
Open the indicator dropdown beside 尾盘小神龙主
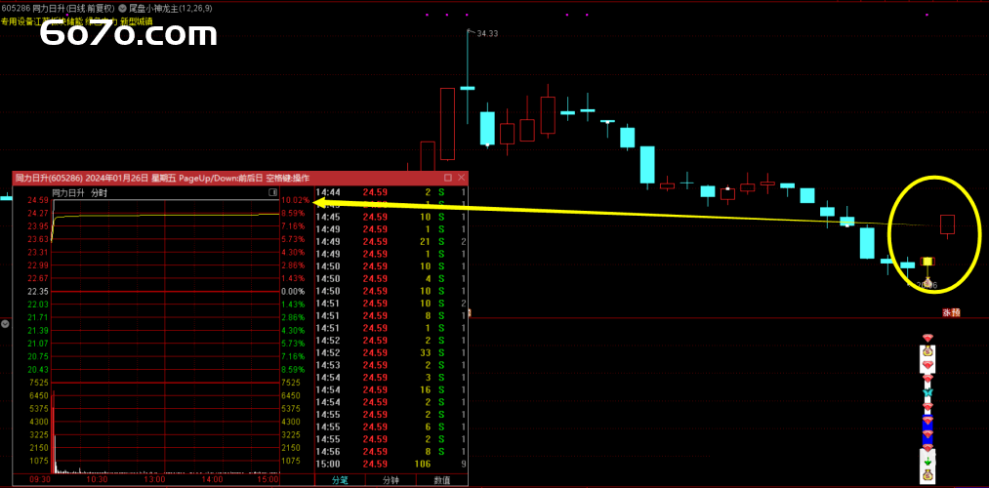pos(124,9)
